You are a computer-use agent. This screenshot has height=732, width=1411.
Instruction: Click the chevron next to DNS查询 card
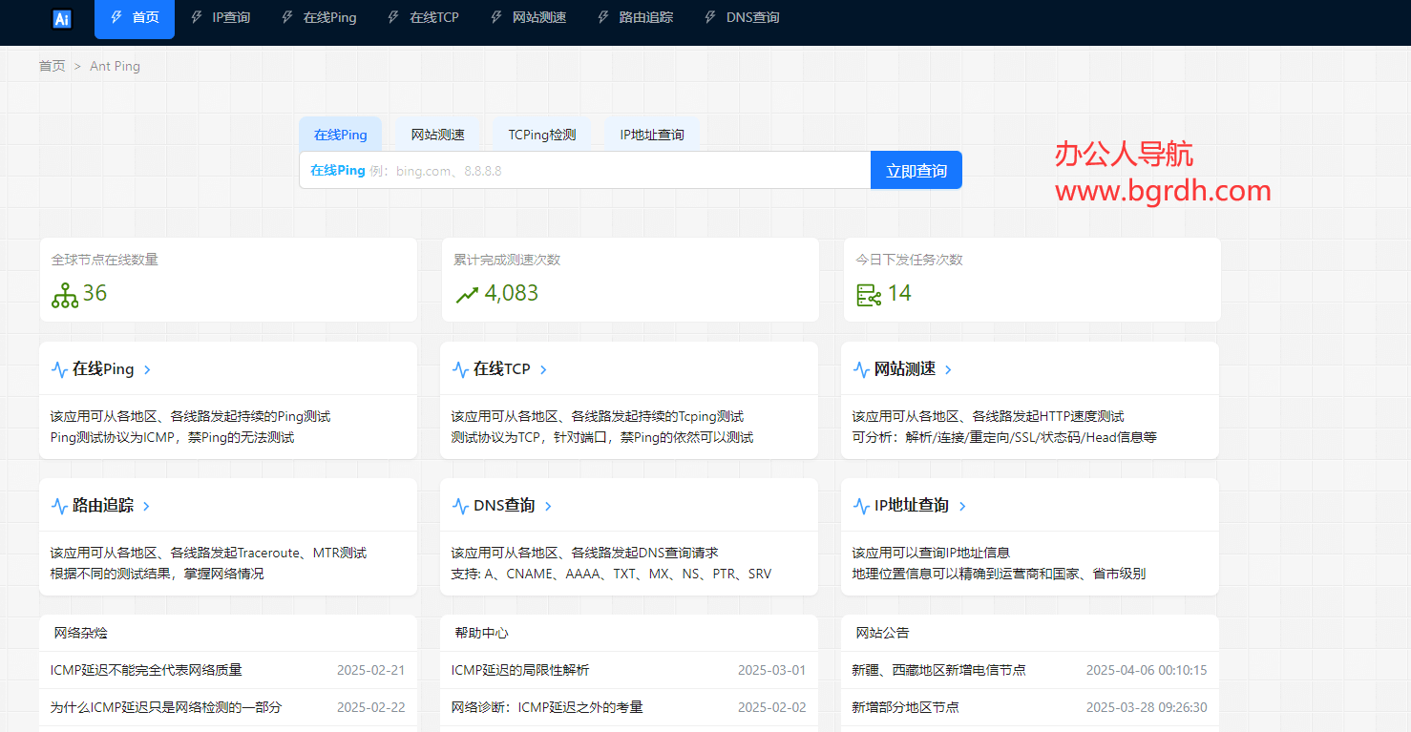(x=548, y=507)
